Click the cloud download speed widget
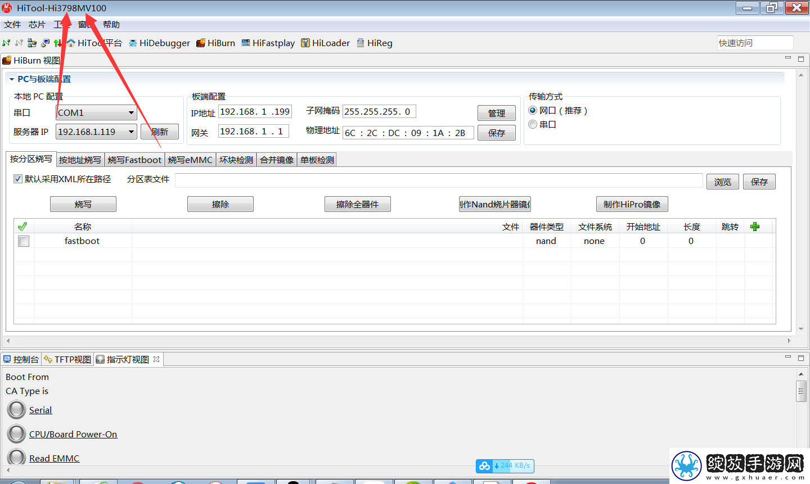The image size is (810, 484). [x=505, y=465]
